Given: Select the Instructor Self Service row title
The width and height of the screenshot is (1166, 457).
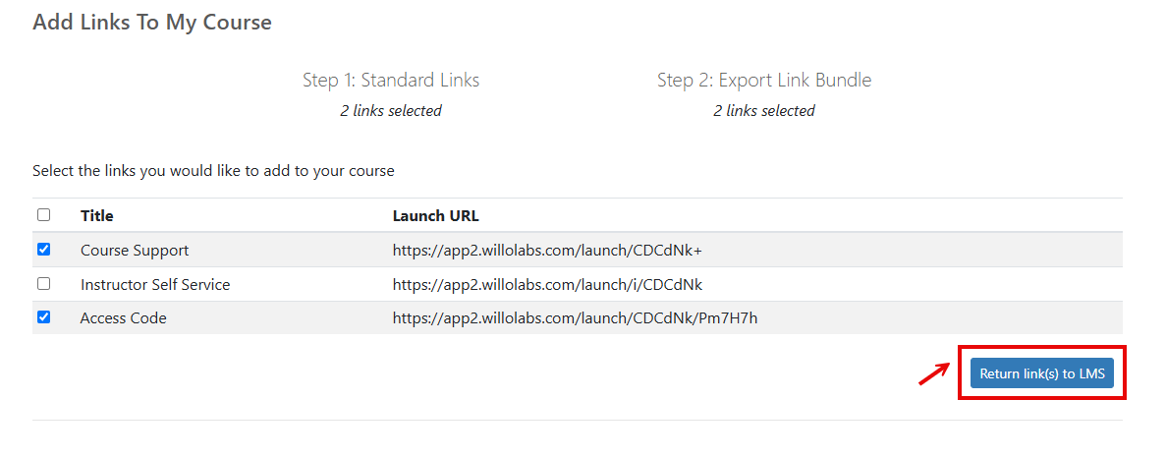Looking at the screenshot, I should (x=155, y=284).
